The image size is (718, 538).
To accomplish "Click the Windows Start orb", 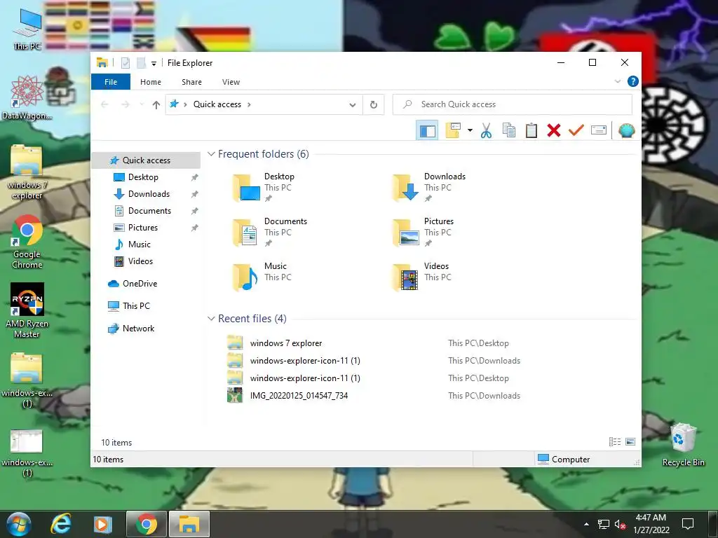I will 19,524.
